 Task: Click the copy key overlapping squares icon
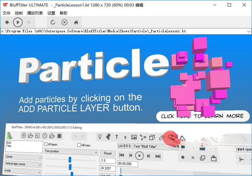[202, 158]
